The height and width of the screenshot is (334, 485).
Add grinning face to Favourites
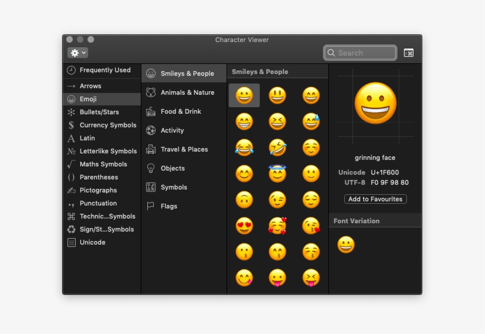375,199
